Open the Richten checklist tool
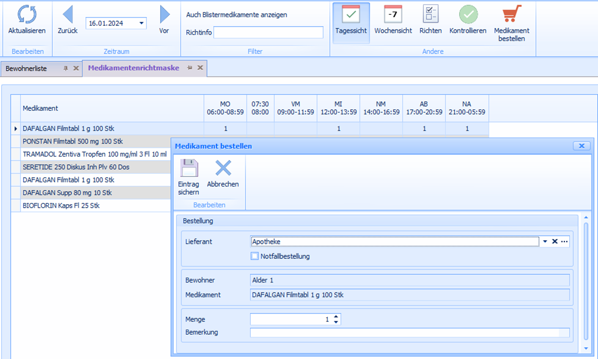The width and height of the screenshot is (598, 359). (x=430, y=15)
